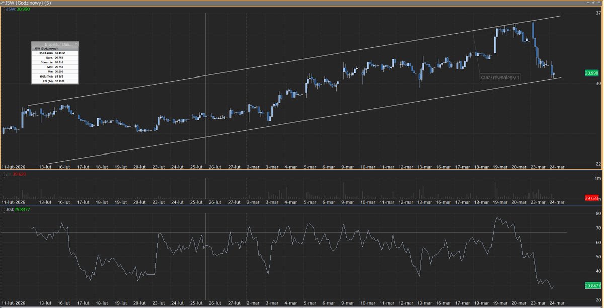Click the 80 level on RSI axis
Image resolution: width=604 pixels, height=308 pixels.
(598, 214)
